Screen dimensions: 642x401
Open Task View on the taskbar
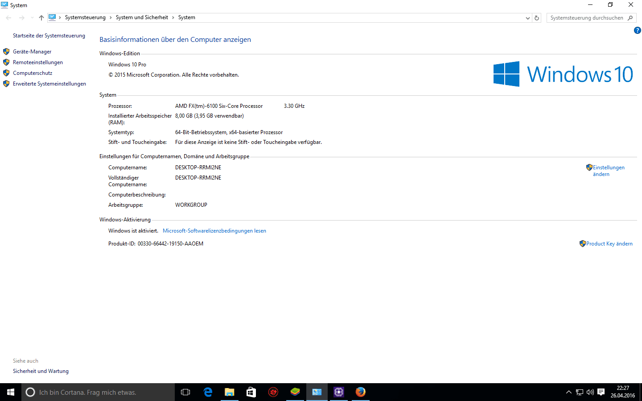point(185,392)
